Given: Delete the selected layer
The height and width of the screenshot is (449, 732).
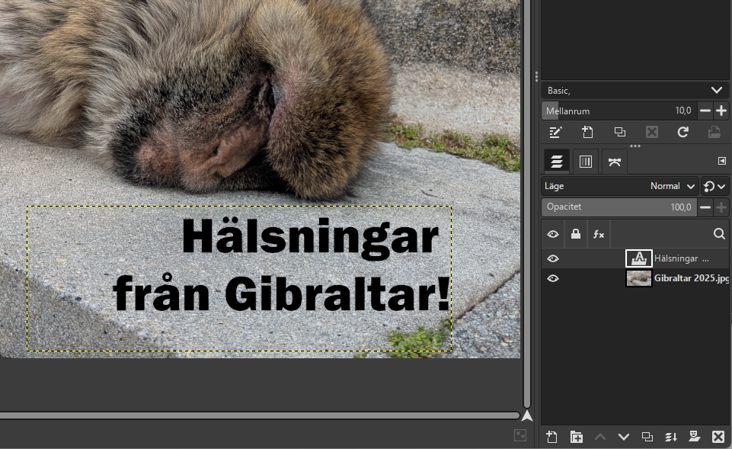Looking at the screenshot, I should [718, 437].
